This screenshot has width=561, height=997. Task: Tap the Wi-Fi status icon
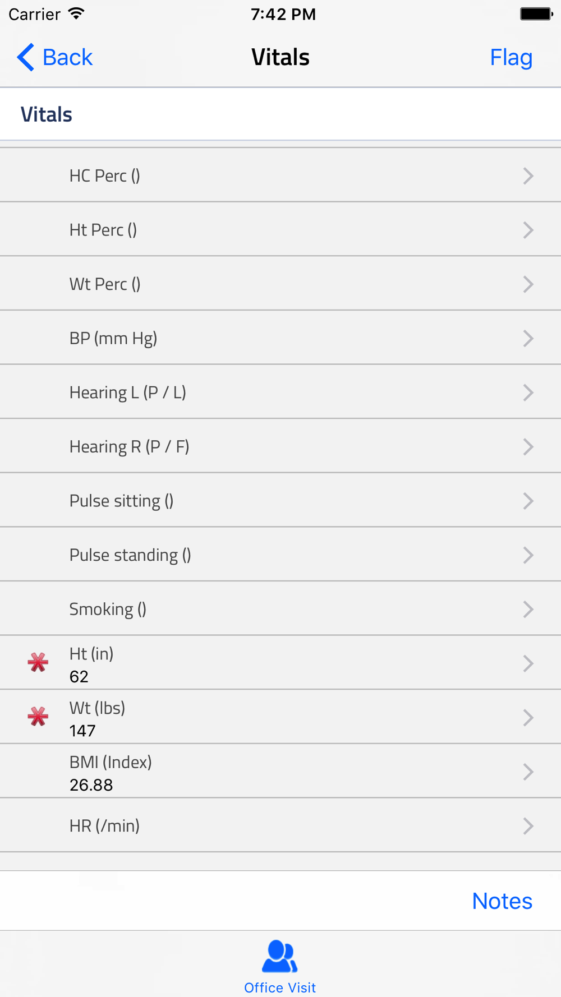(76, 14)
